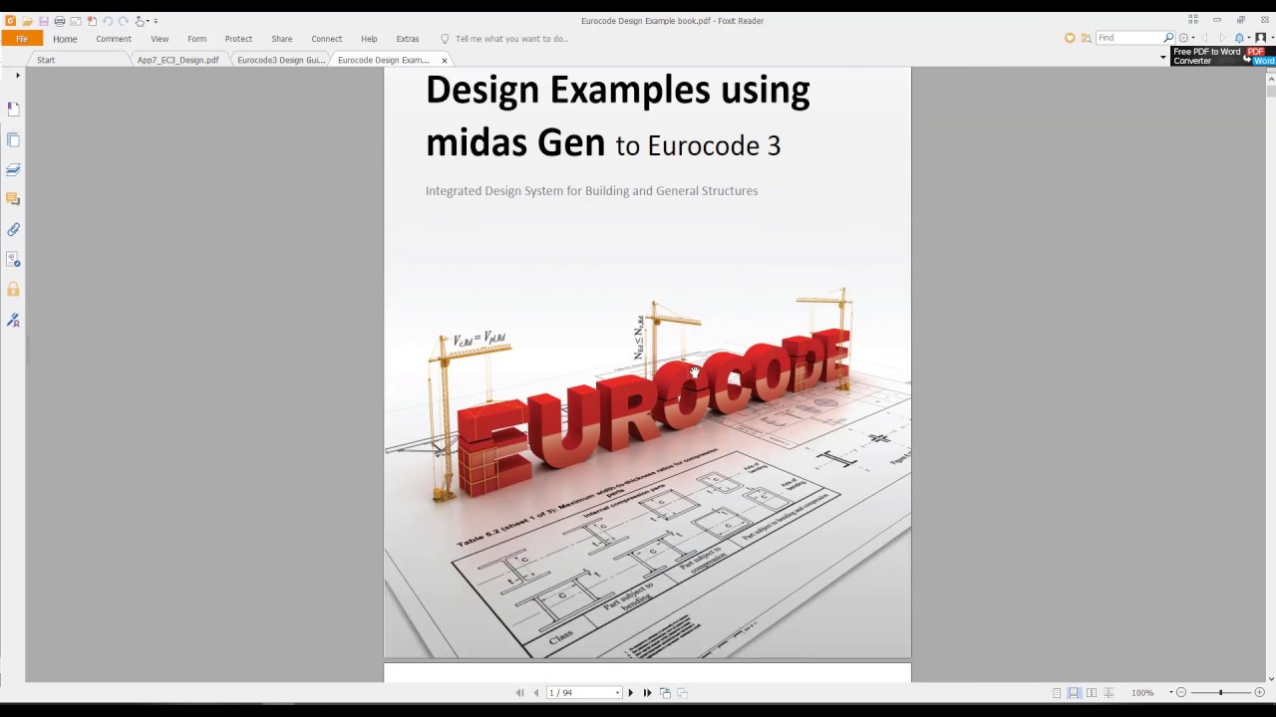The height and width of the screenshot is (717, 1276).
Task: Click the Redo arrow icon
Action: click(x=124, y=21)
